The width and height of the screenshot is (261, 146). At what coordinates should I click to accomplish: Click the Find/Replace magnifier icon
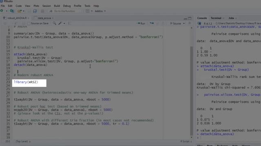pyautogui.click(x=54, y=24)
